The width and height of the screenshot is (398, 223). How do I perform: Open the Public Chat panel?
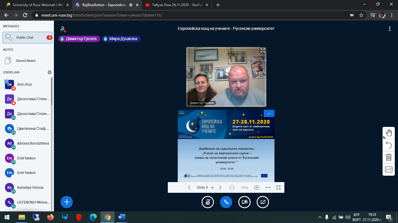tap(27, 37)
